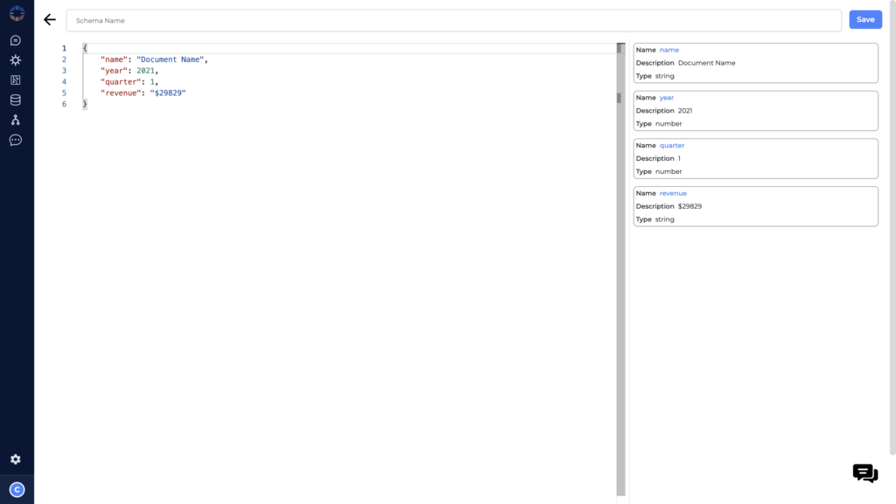896x504 pixels.
Task: Click line number 3 in the editor
Action: [x=64, y=70]
